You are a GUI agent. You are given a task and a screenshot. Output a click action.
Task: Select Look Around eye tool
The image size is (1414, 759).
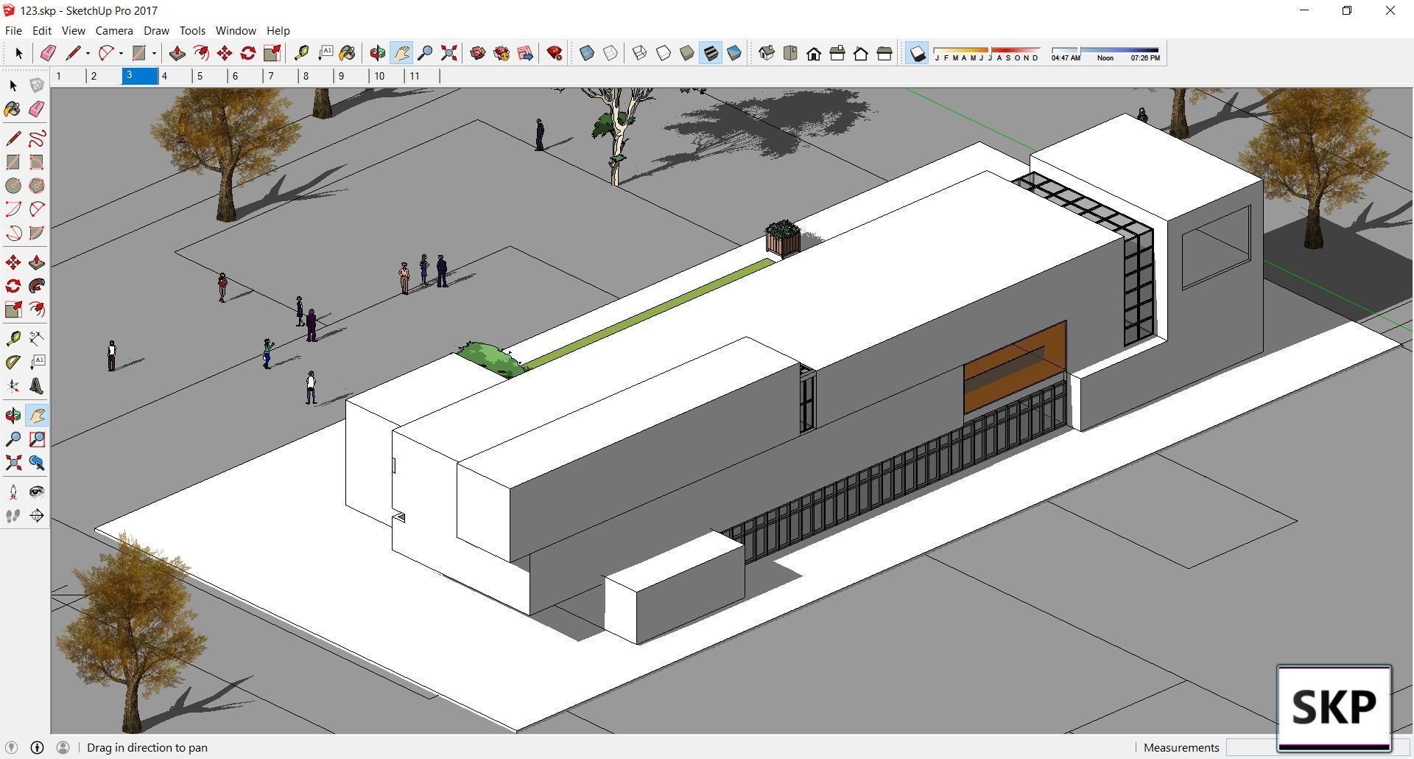pos(37,492)
